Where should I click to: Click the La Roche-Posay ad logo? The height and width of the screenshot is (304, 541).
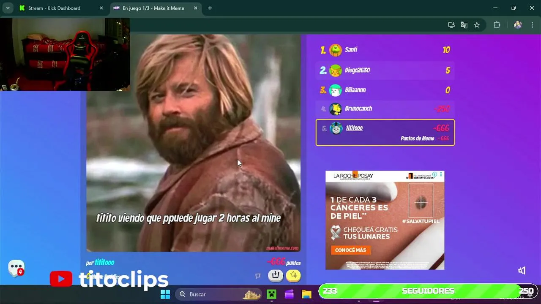pos(353,176)
